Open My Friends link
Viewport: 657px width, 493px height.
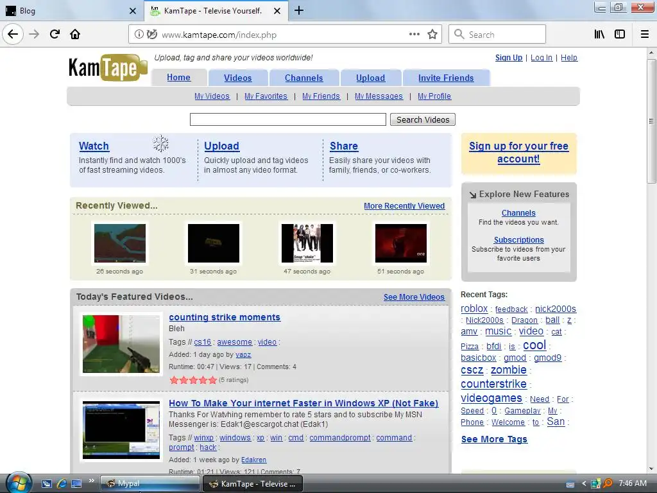[321, 96]
